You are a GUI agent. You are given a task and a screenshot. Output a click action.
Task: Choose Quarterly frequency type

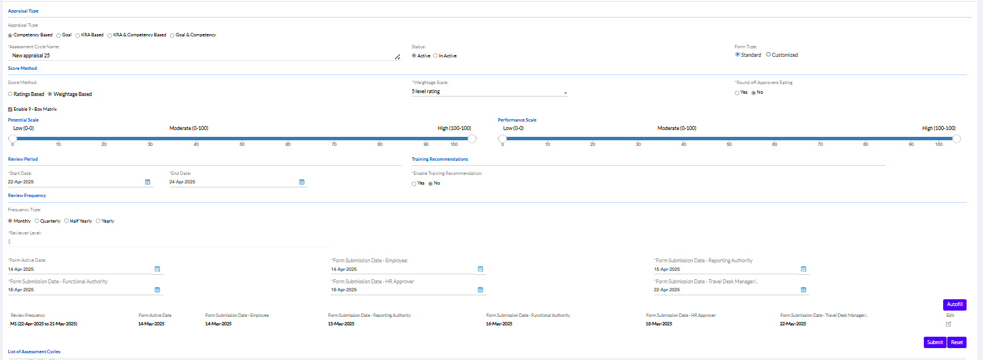[37, 221]
